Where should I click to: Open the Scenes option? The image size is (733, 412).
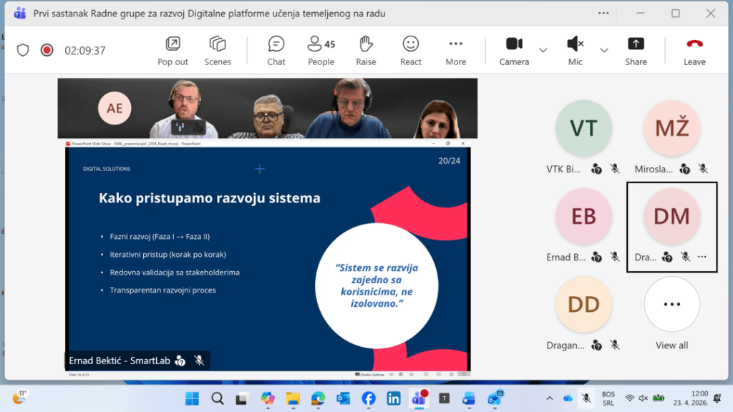218,51
